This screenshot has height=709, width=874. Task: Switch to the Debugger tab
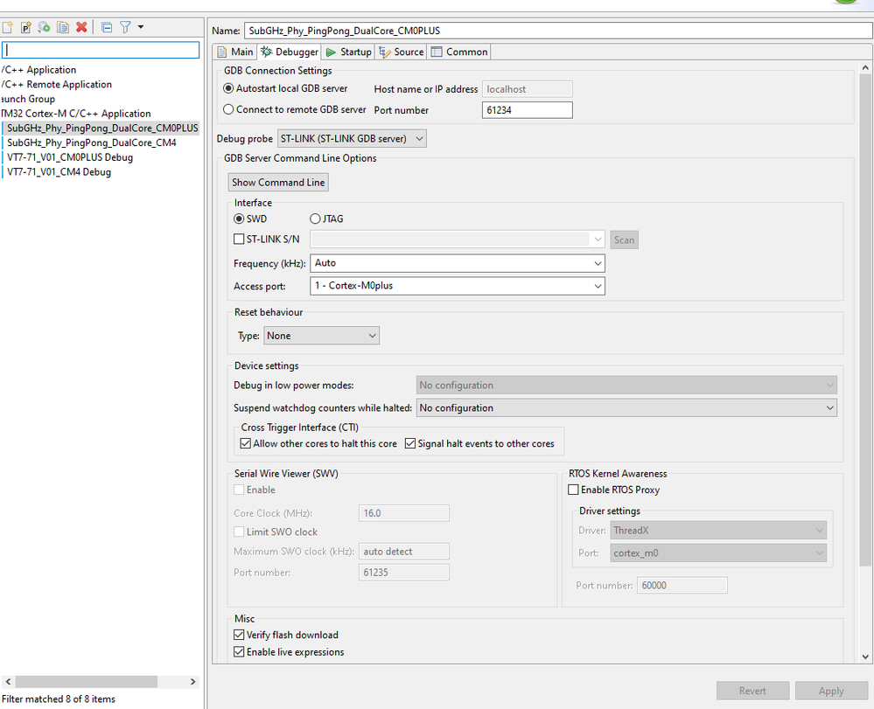click(290, 52)
